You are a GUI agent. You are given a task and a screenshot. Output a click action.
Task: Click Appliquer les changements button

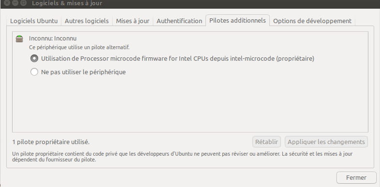coord(326,142)
